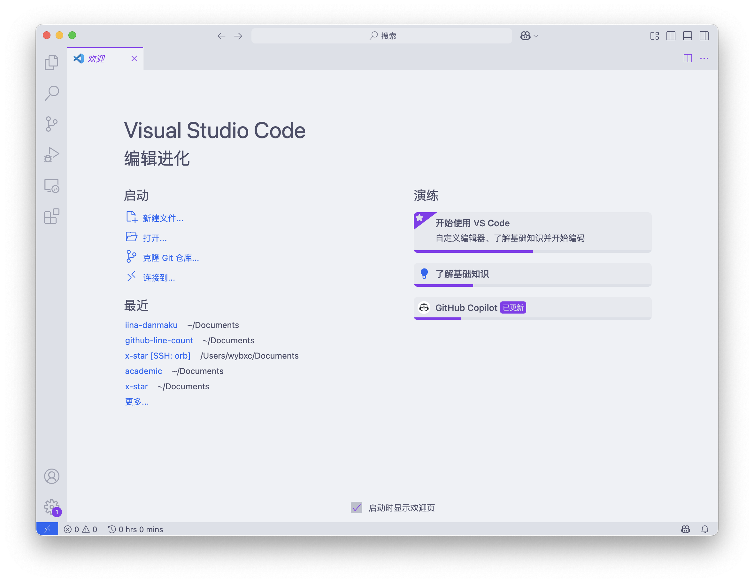
Task: Click the 新建文件... link
Action: pos(163,218)
